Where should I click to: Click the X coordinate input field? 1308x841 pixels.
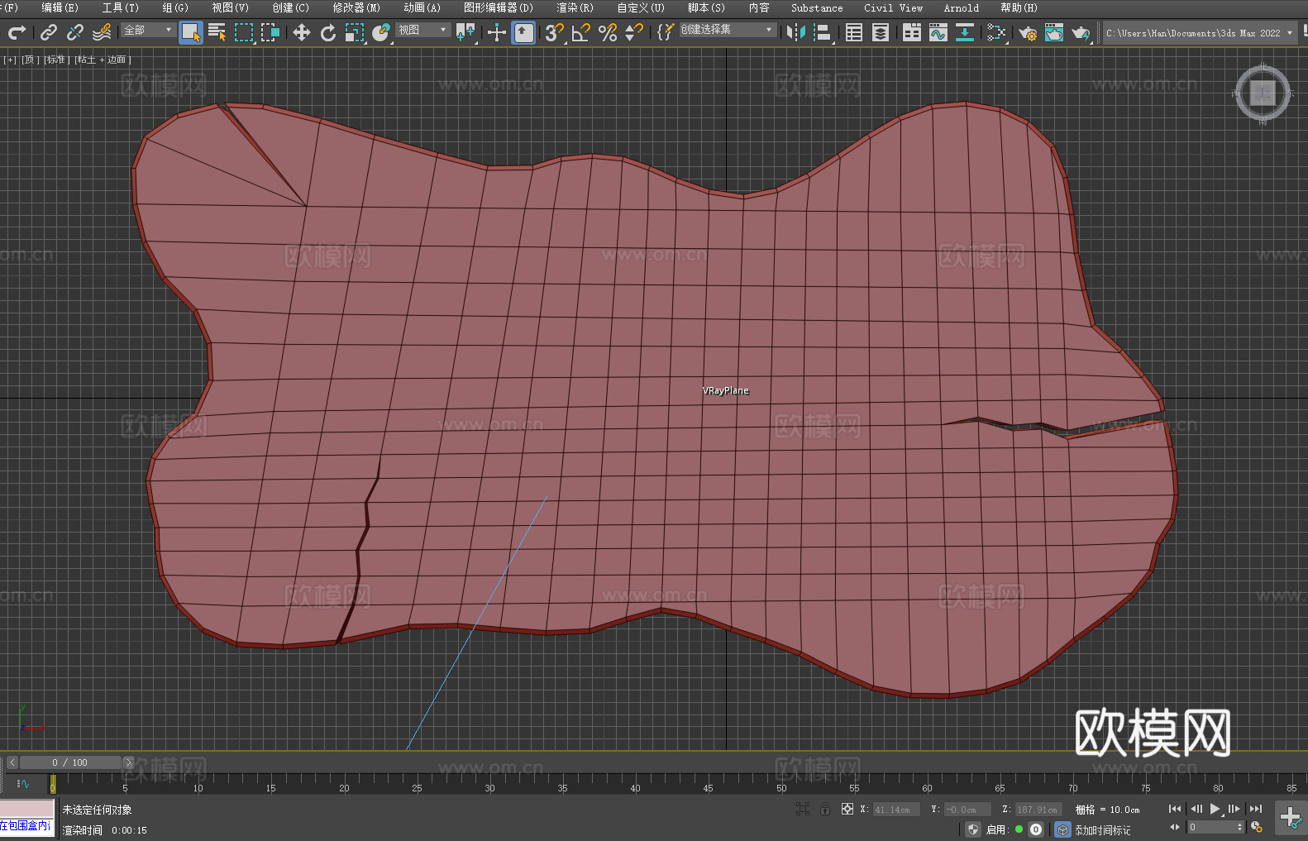coord(896,810)
